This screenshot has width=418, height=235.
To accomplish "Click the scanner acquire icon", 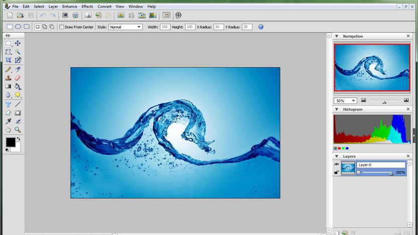I will pos(65,15).
